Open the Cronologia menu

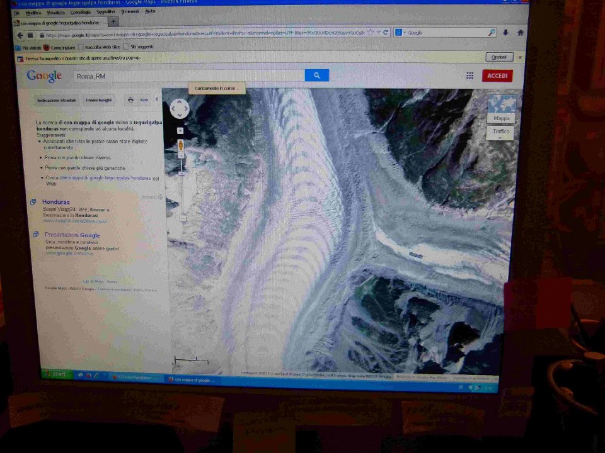pos(80,12)
